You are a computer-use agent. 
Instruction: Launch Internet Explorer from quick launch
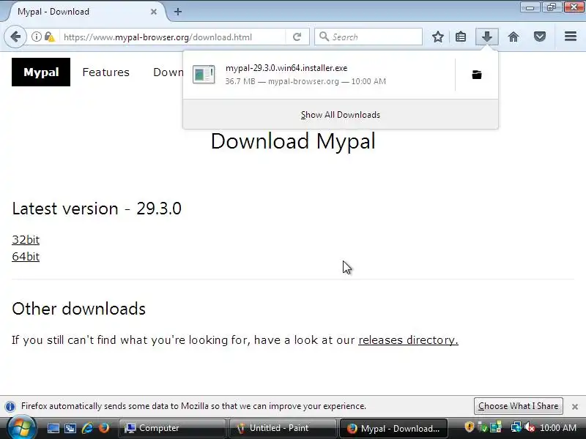87,428
